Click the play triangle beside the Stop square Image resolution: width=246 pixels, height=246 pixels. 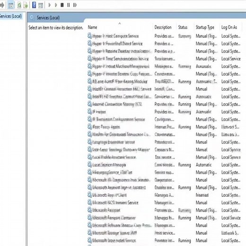(56, 5)
